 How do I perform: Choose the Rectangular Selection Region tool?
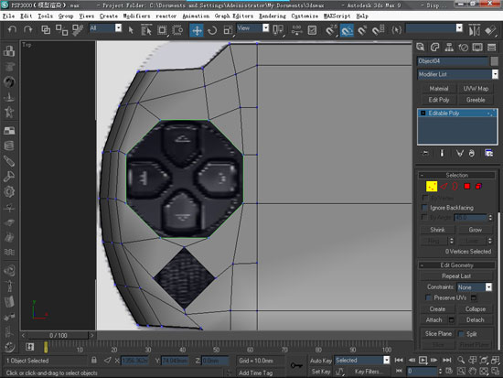(162, 30)
